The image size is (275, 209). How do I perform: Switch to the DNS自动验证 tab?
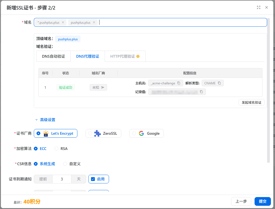tap(53, 57)
